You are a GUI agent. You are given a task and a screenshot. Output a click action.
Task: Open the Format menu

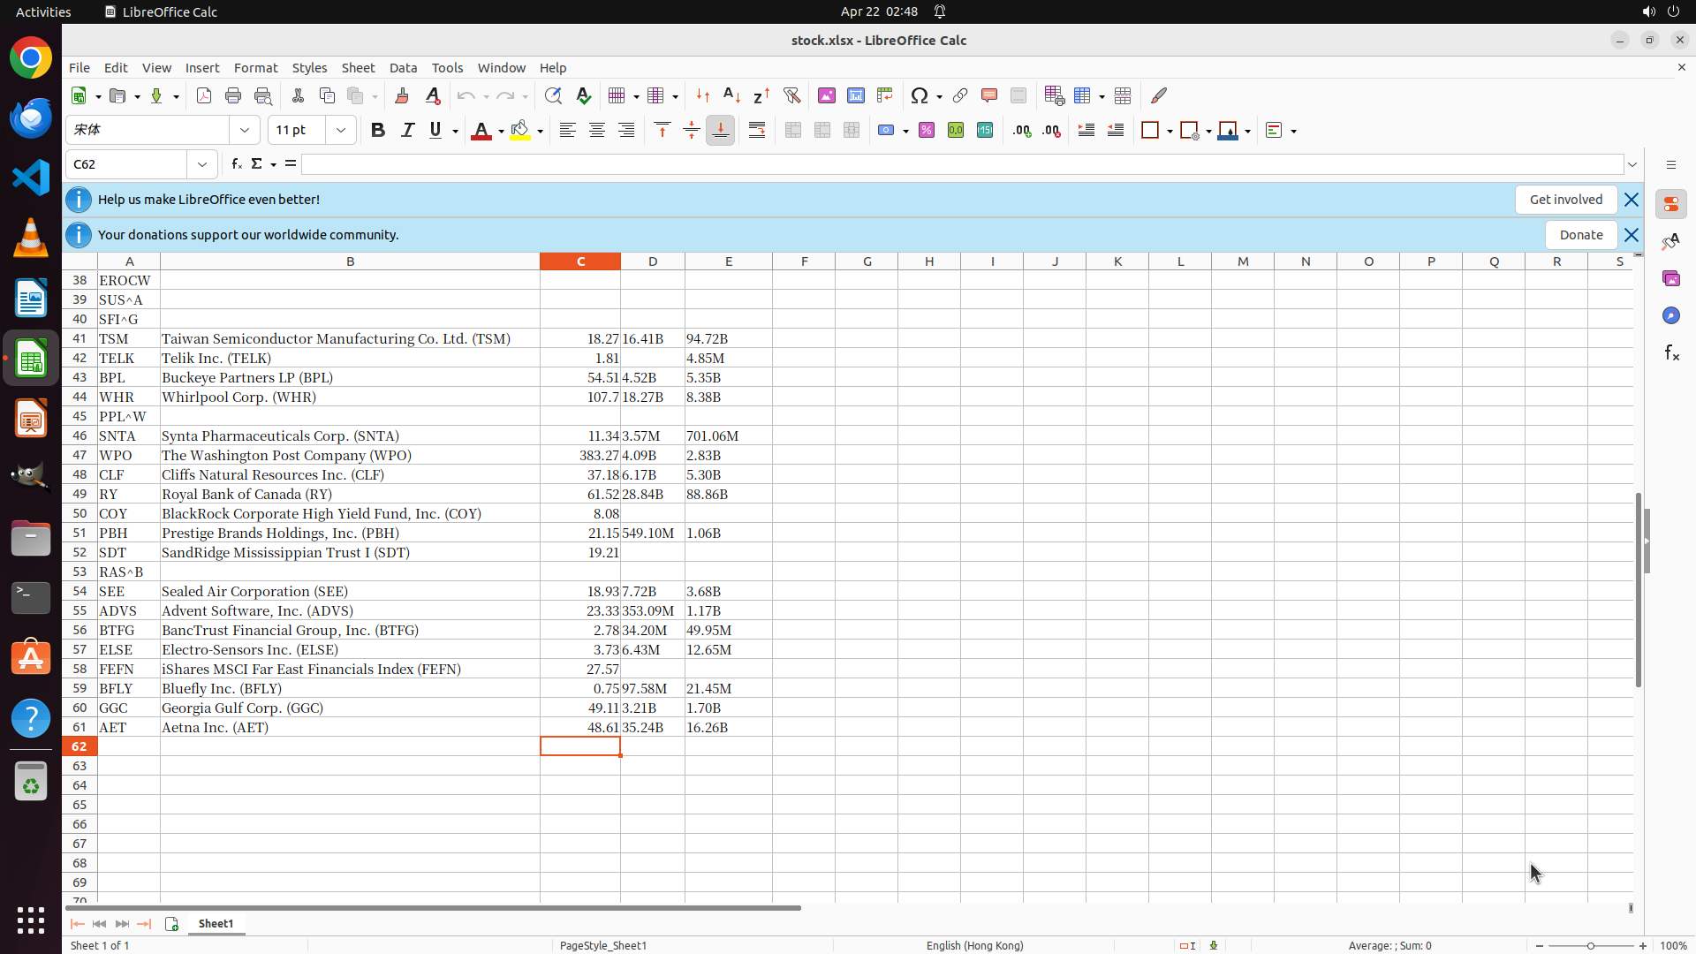[x=255, y=68]
